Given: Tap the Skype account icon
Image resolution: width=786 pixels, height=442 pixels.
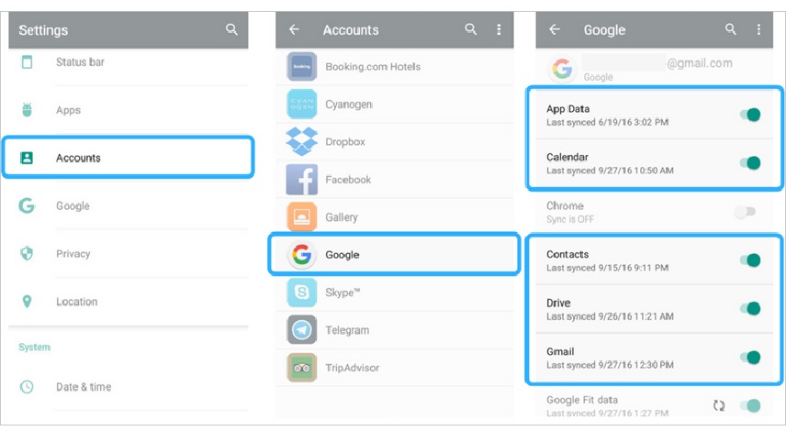Looking at the screenshot, I should (x=302, y=293).
